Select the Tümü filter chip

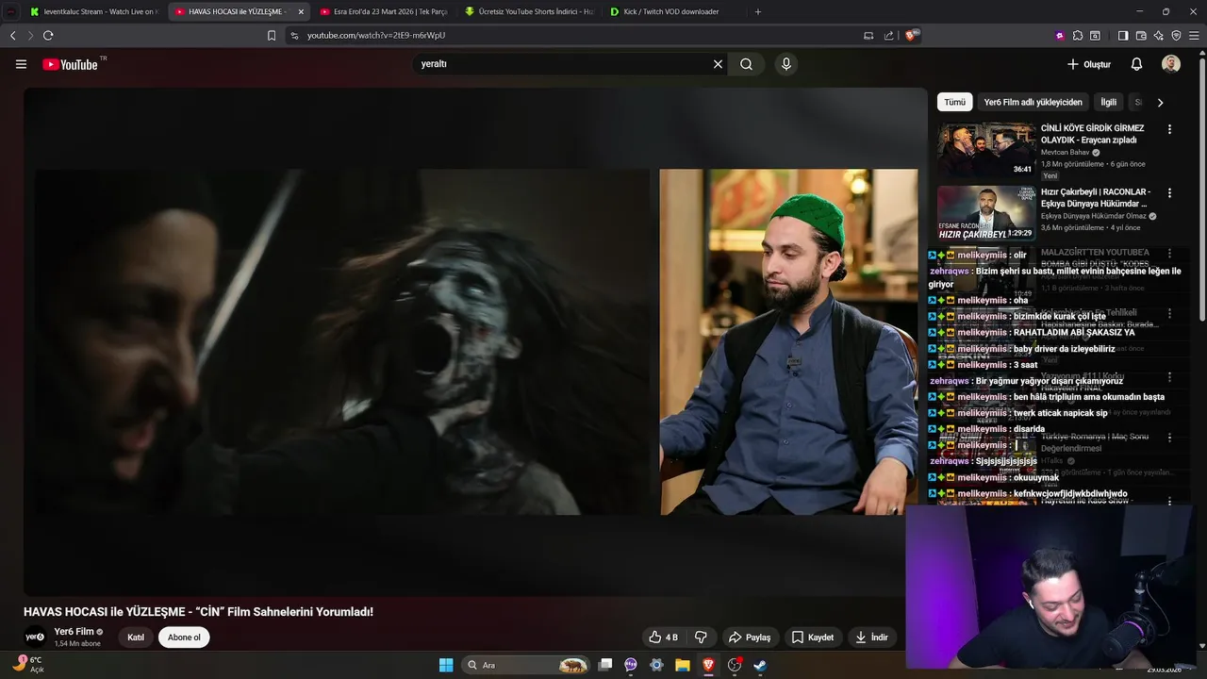[955, 102]
